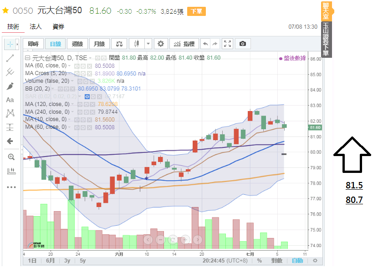The height and width of the screenshot is (273, 378).
Task: Select the Aa text annotation tool
Action: [x=10, y=100]
